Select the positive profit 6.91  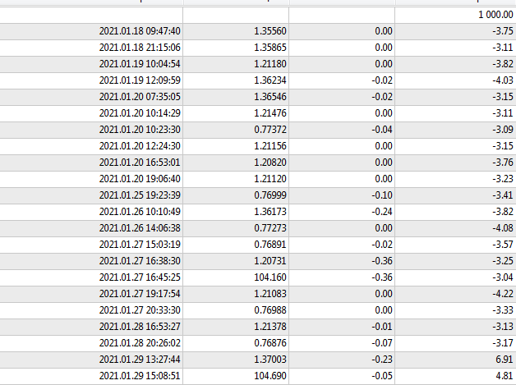point(504,359)
